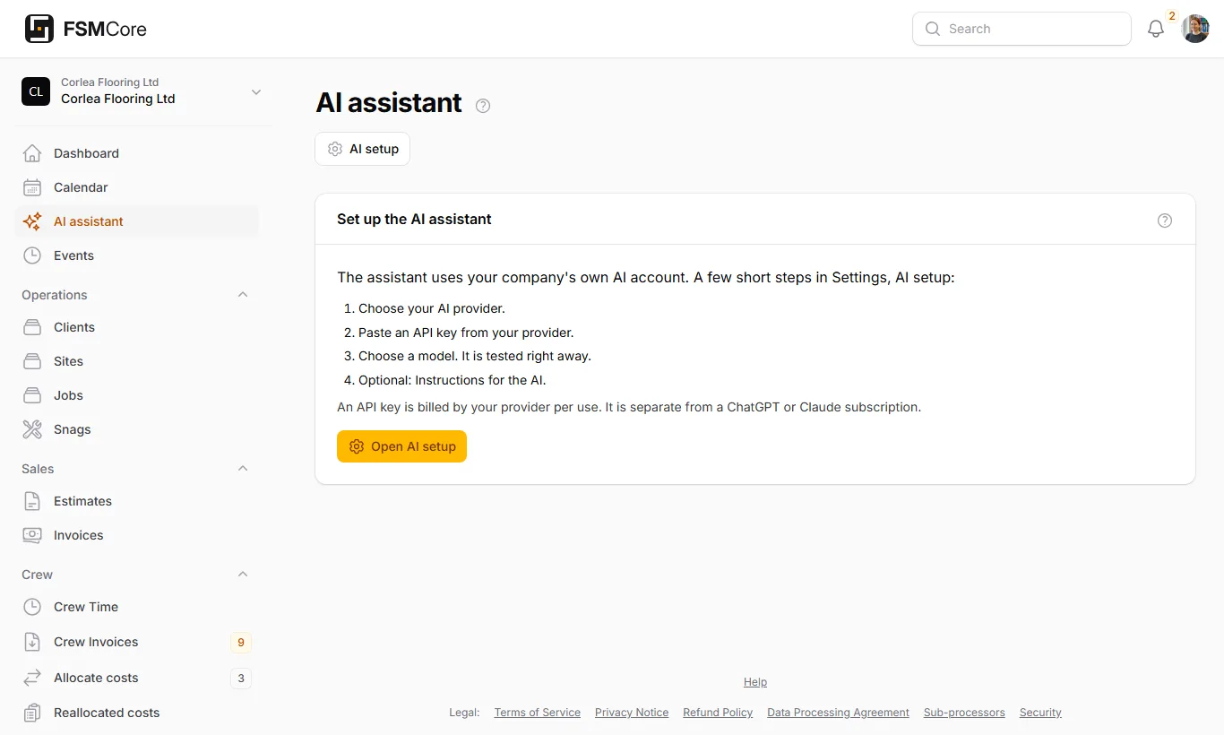Click the Calendar icon in sidebar
Screen dimensions: 1224x735
pyautogui.click(x=32, y=187)
